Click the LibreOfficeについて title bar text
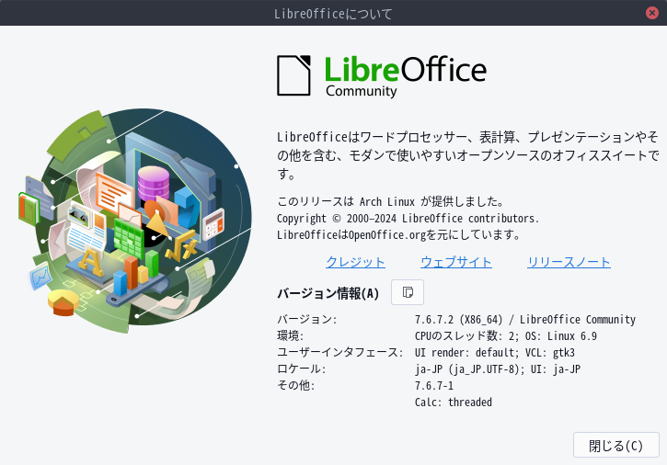 pos(333,14)
